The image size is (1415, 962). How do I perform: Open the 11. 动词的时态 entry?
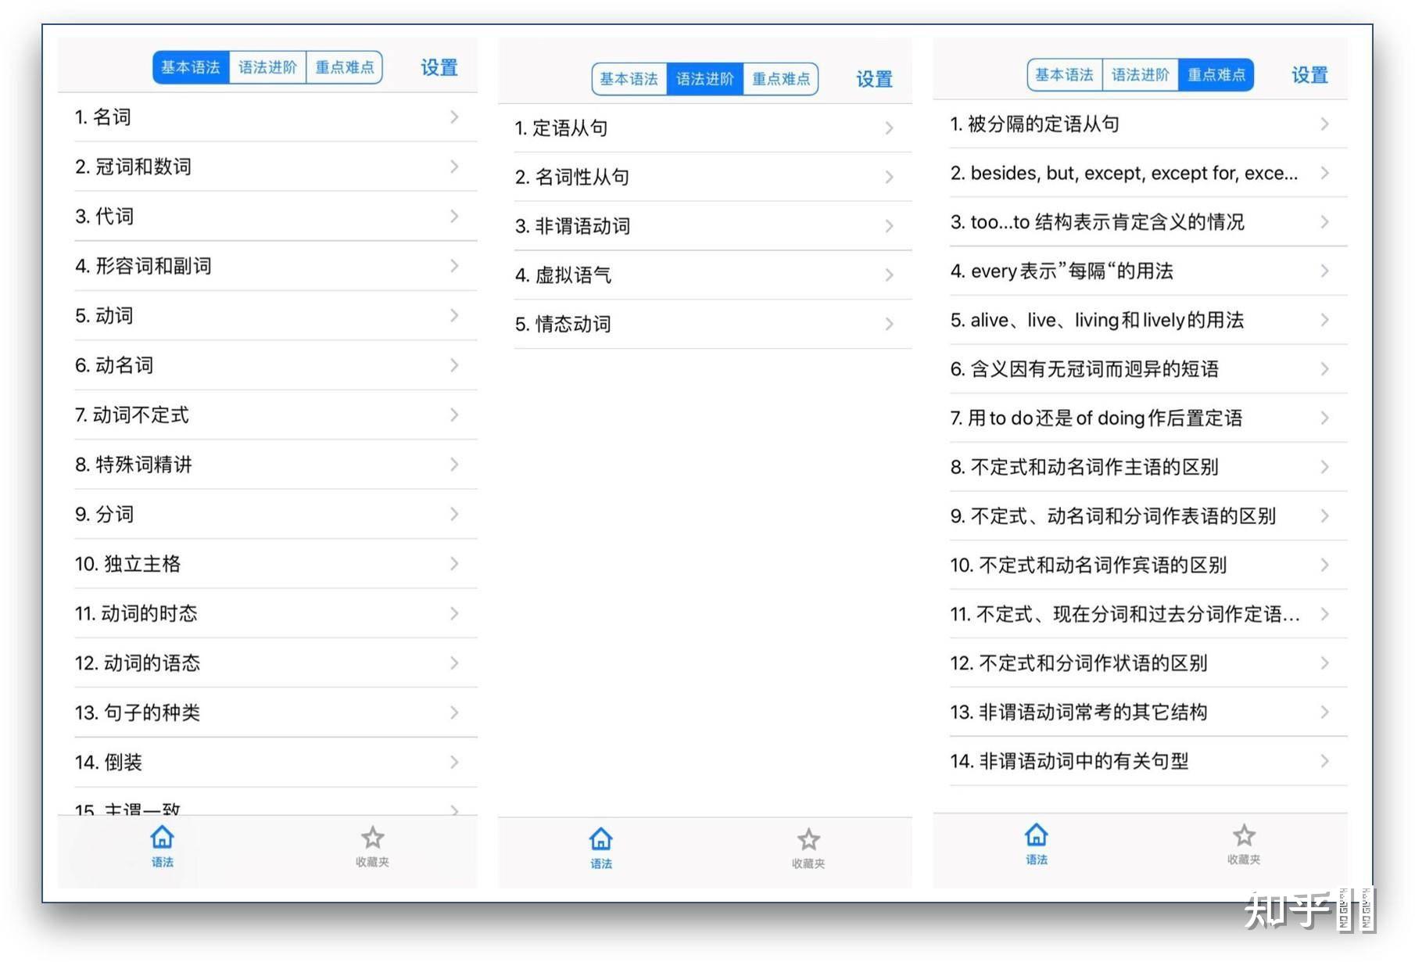267,613
